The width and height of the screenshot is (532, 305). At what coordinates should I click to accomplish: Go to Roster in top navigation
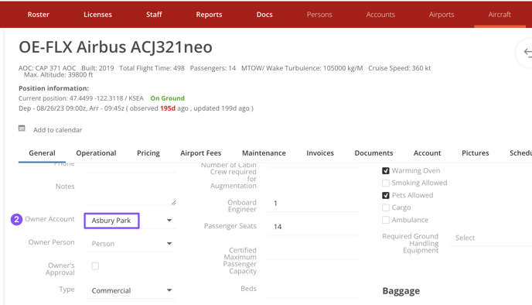click(39, 15)
